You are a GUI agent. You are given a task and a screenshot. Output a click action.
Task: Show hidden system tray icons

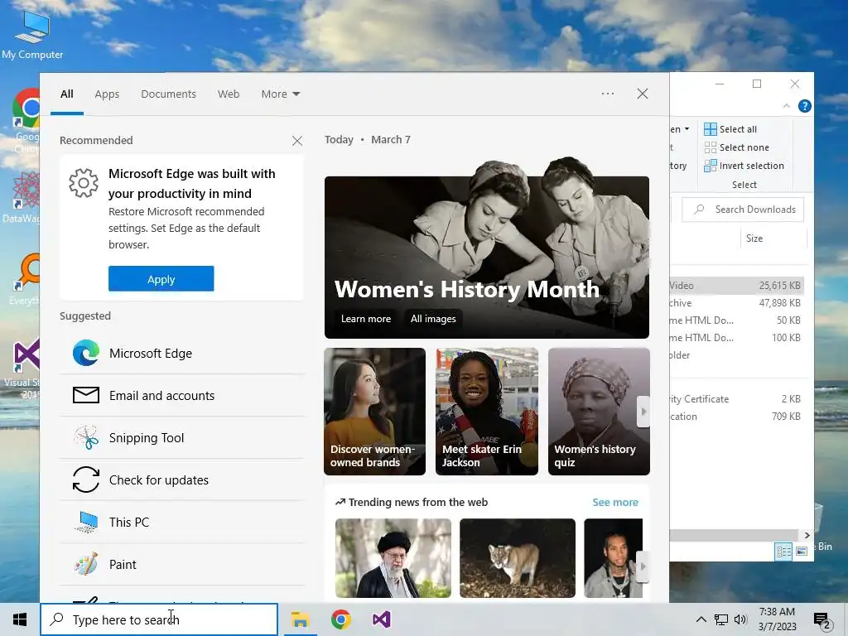[x=701, y=619]
